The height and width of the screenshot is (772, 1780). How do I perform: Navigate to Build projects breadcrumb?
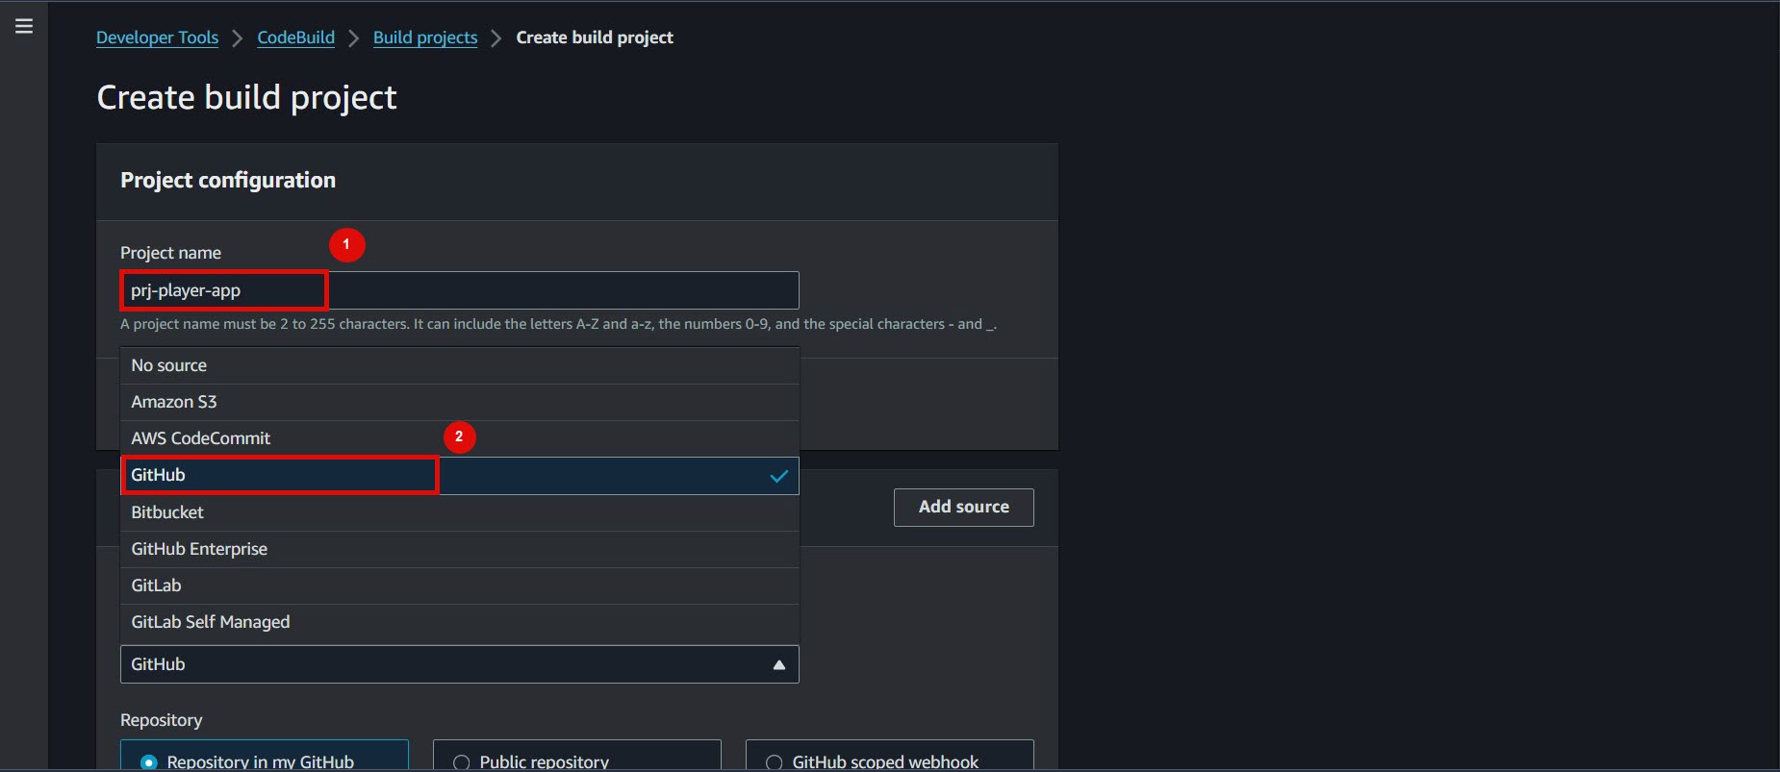coord(425,37)
